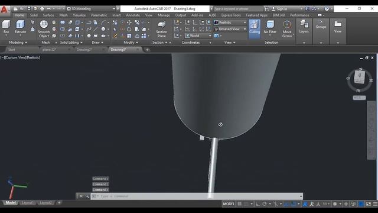Open the 3D Modeling workspace dropdown
The height and width of the screenshot is (213, 378).
click(x=91, y=9)
